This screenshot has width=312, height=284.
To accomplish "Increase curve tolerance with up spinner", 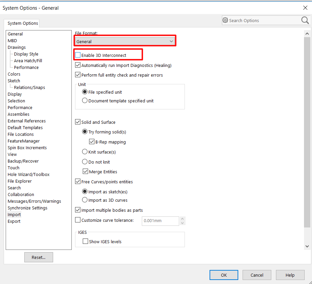I will coord(183,219).
